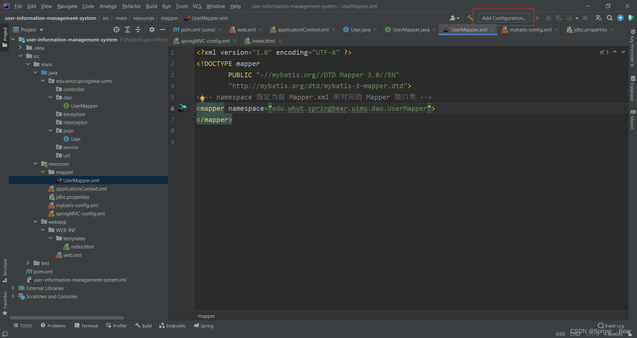Click the Build project hammer icon

(x=470, y=18)
